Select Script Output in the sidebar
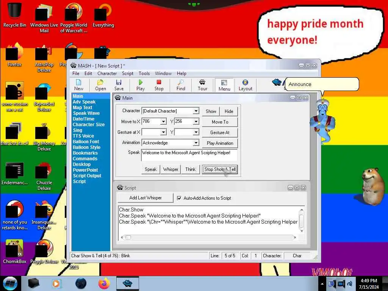 point(87,176)
